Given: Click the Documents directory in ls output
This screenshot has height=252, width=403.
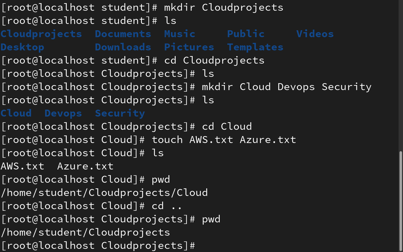Looking at the screenshot, I should click(123, 34).
